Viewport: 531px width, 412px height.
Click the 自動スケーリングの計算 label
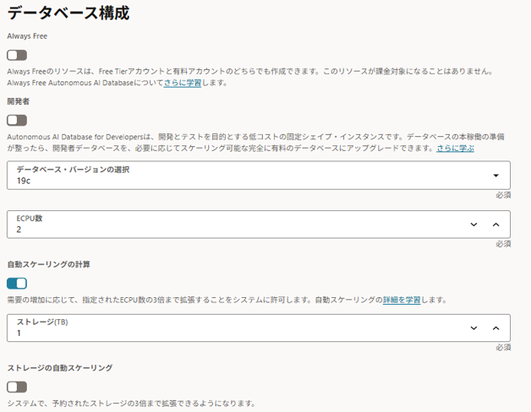[48, 264]
